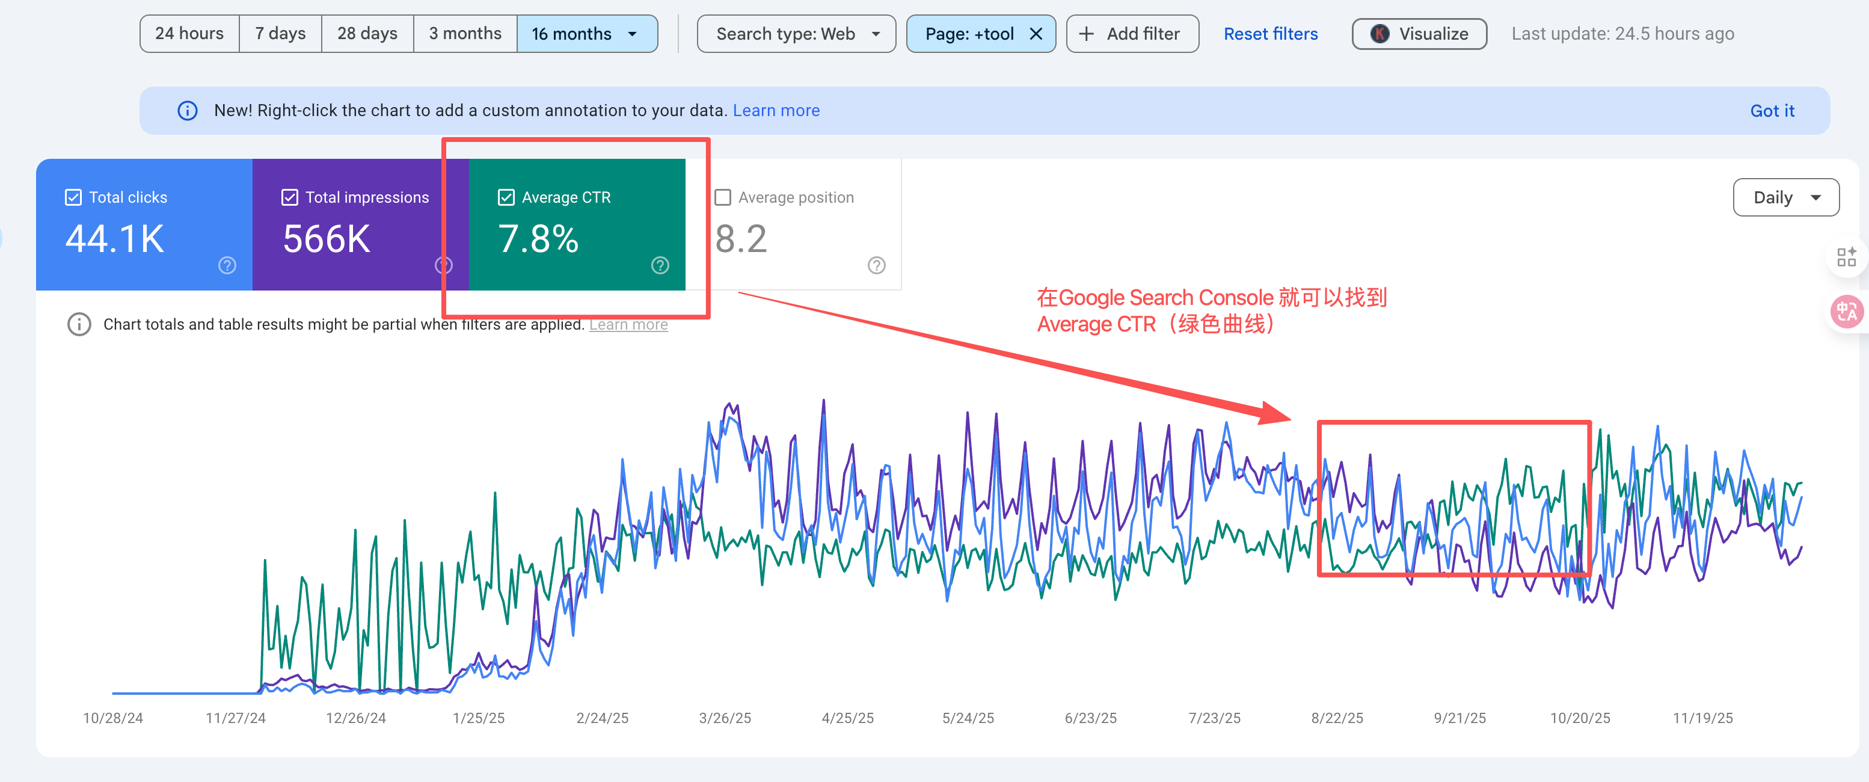Enable the Average position checkbox
The width and height of the screenshot is (1869, 782).
723,197
